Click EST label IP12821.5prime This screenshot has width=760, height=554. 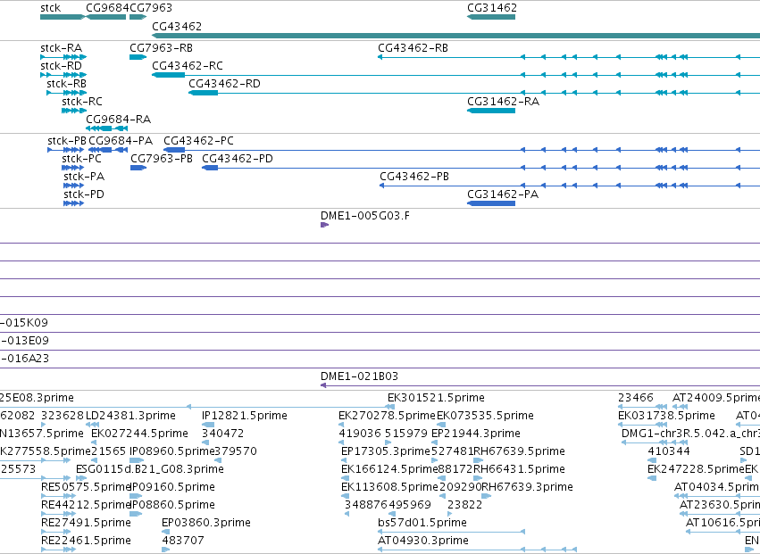pos(245,416)
